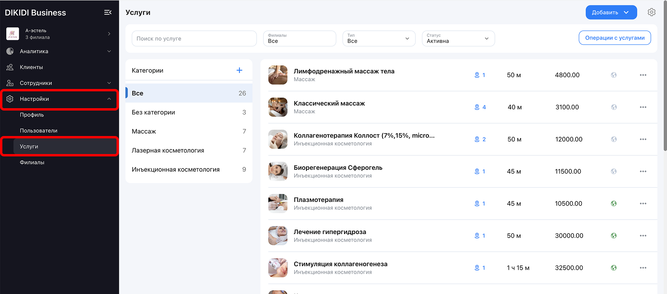The image size is (667, 294).
Task: Click the staff icon for Плазмотерапия
Action: pyautogui.click(x=477, y=203)
